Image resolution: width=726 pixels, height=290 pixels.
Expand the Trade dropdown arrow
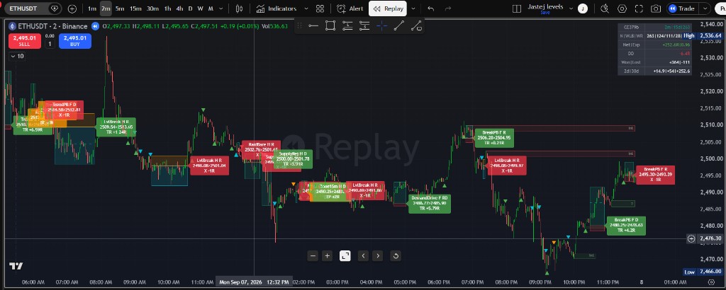click(705, 8)
